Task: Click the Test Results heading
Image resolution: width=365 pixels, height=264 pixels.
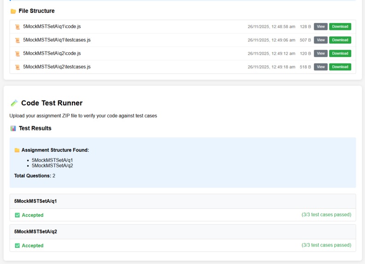Action: click(x=35, y=128)
